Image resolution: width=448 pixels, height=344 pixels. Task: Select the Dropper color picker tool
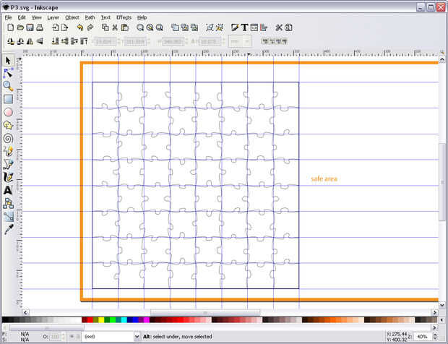(x=8, y=229)
